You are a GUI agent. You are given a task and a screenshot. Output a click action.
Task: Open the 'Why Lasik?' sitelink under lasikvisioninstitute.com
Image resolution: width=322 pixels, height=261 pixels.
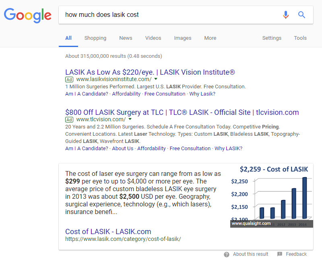point(202,94)
